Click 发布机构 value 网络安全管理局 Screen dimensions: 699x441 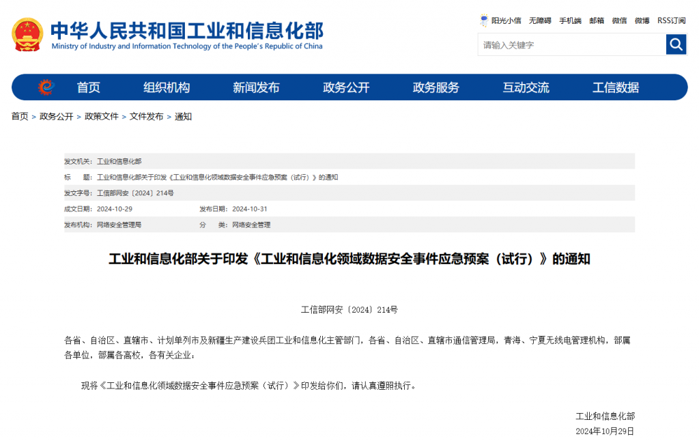[x=119, y=225]
